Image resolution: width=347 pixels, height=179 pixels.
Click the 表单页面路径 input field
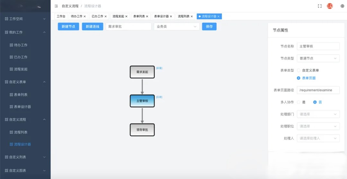(318, 90)
